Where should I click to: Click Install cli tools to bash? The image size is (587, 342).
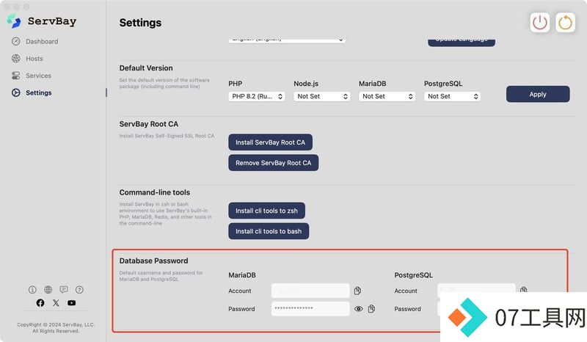(x=269, y=231)
